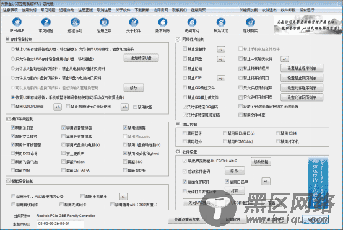This screenshot has width=343, height=230.
Task: Uncheck the 禁止打开的程序 checkbox
Action: tap(241, 69)
